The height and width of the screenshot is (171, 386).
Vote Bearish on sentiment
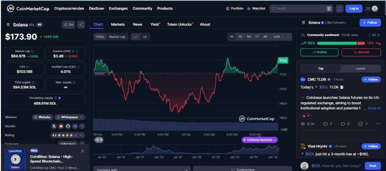[x=361, y=52]
